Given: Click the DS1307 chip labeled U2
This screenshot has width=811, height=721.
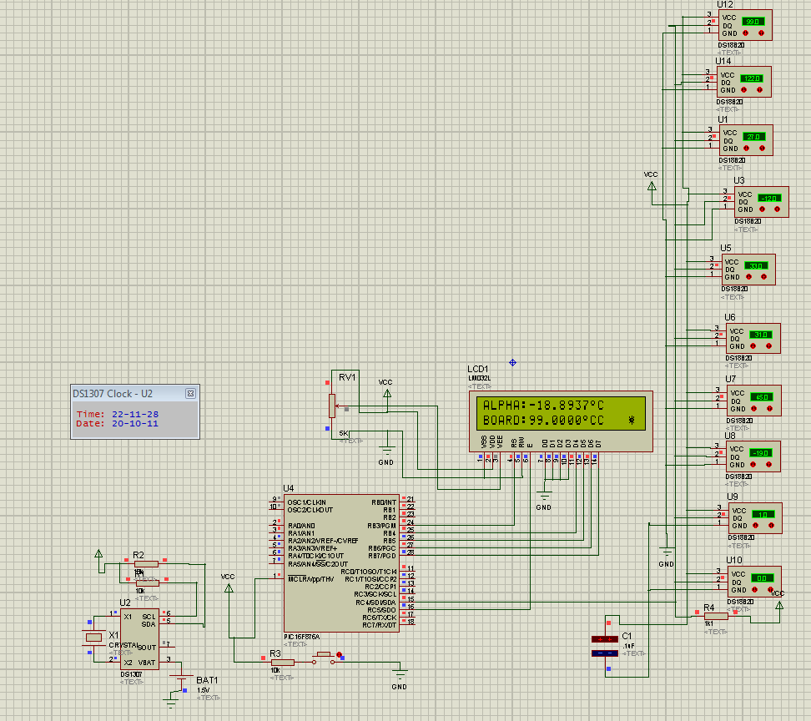Looking at the screenshot, I should point(139,638).
